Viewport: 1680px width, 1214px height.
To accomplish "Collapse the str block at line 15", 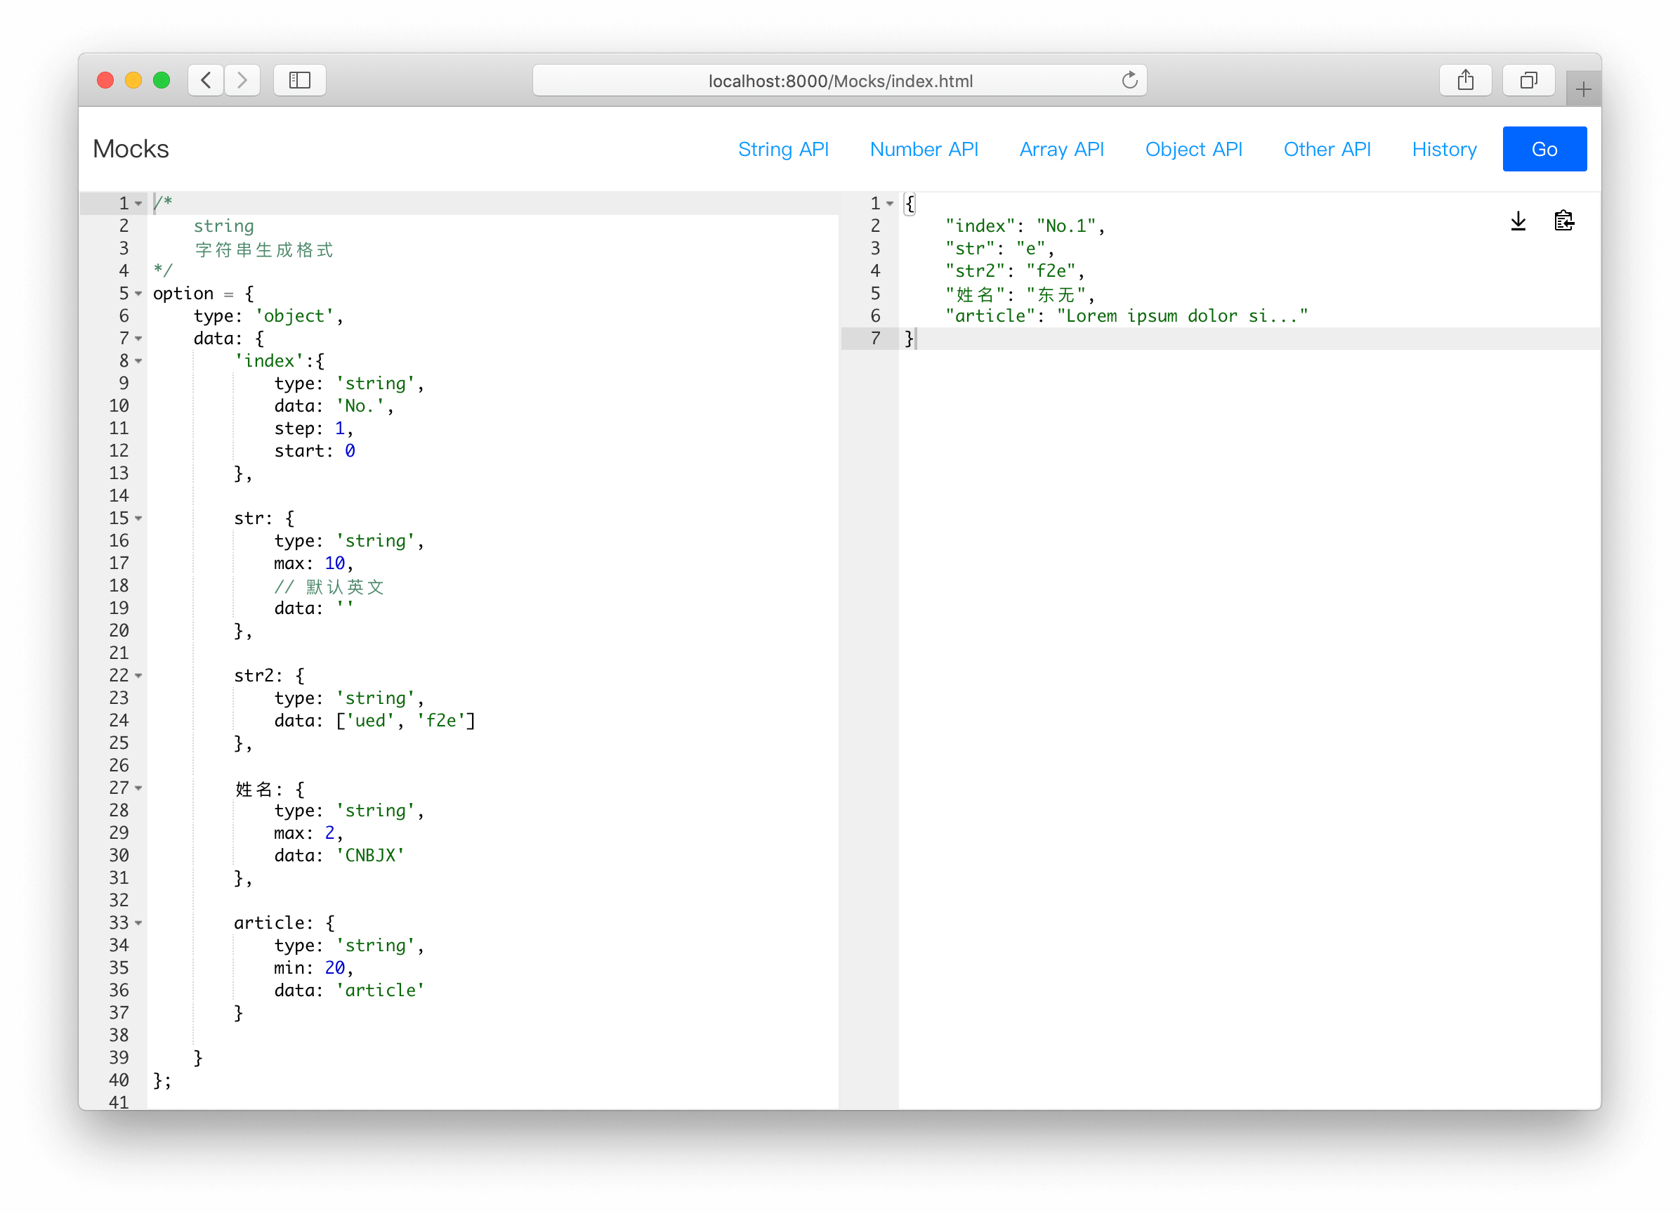I will [x=138, y=518].
